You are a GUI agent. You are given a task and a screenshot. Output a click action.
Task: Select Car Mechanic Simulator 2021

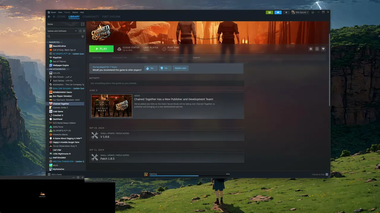pos(66,100)
